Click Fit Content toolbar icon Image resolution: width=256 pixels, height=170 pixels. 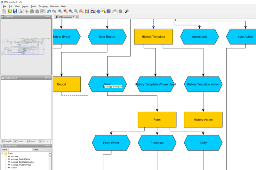tap(87, 11)
